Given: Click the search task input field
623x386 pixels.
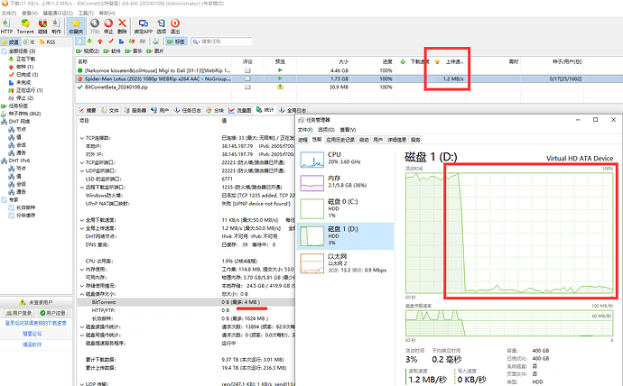Looking at the screenshot, I should 226,41.
